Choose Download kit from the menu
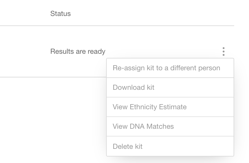The image size is (249, 163). point(170,87)
